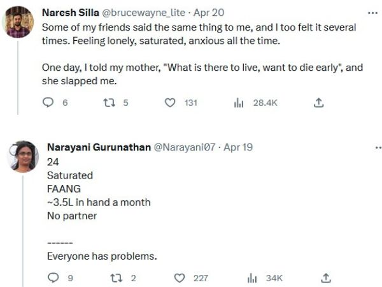Reply to Narayani Gurunathan's tweet
The width and height of the screenshot is (382, 287).
(x=53, y=277)
